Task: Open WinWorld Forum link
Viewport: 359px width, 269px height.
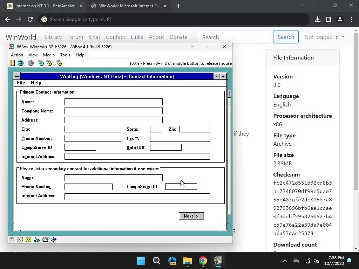Action: click(x=75, y=37)
